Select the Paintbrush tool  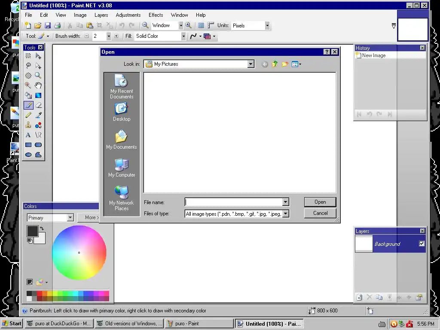[x=28, y=105]
